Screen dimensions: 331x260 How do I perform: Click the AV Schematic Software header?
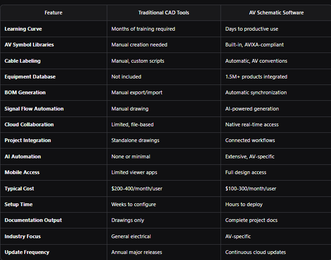pos(276,13)
